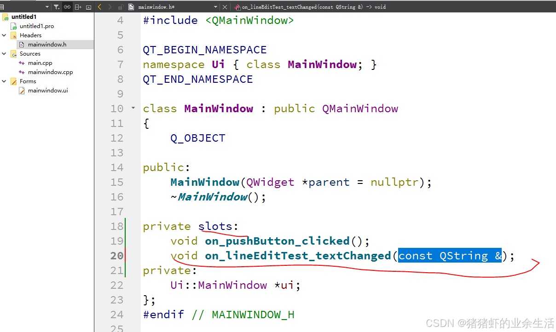Fold the class MainWindow block at line 10

coord(133,108)
